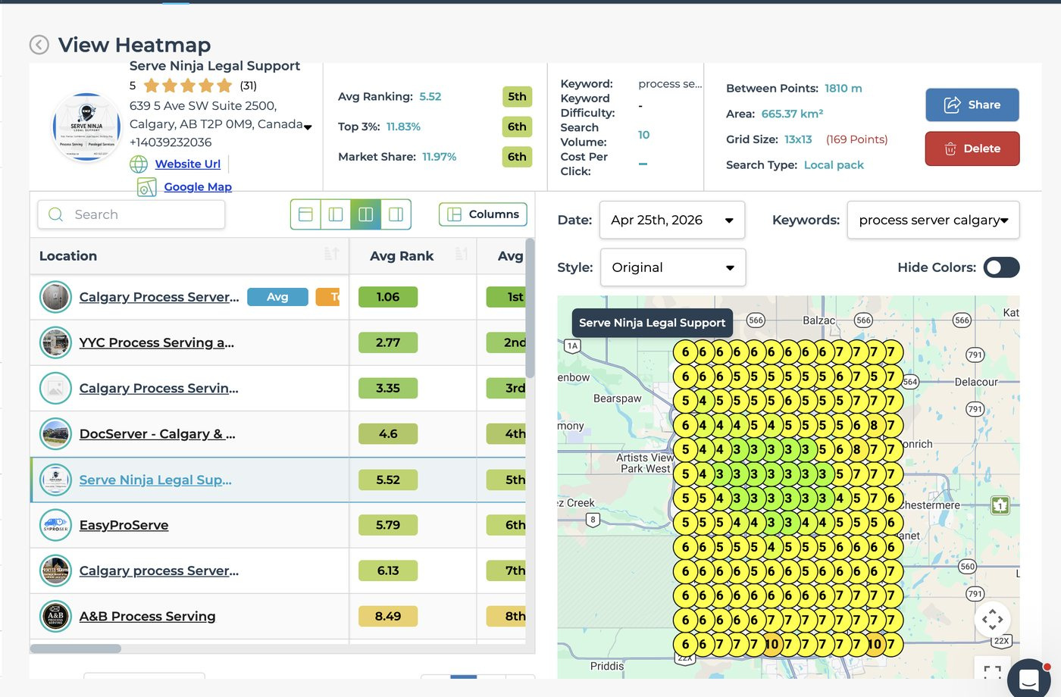Screen dimensions: 1061x697
Task: Click the 11.83% Top 3% value
Action: click(x=403, y=127)
